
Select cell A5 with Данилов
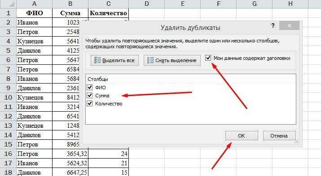35,50
